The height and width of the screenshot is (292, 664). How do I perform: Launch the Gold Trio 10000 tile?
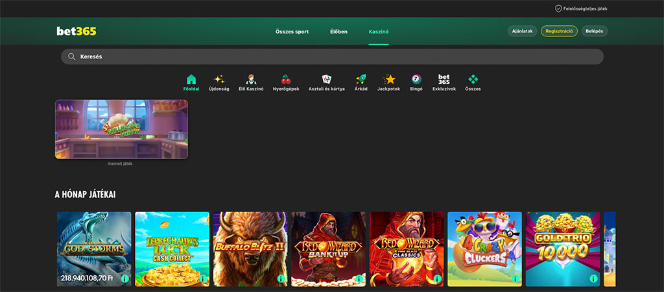[563, 249]
